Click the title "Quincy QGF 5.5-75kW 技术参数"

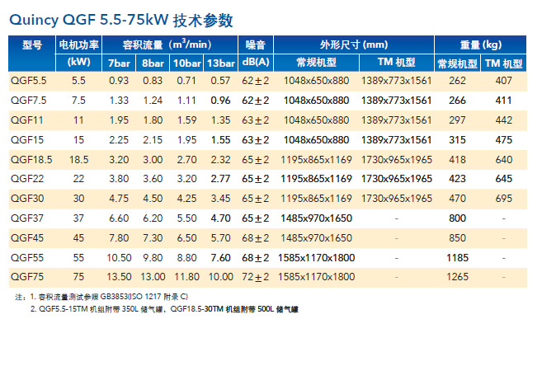point(121,20)
